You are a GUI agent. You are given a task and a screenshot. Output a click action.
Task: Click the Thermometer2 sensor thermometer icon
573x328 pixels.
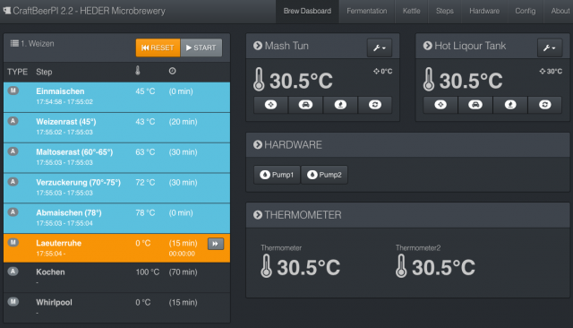point(401,266)
